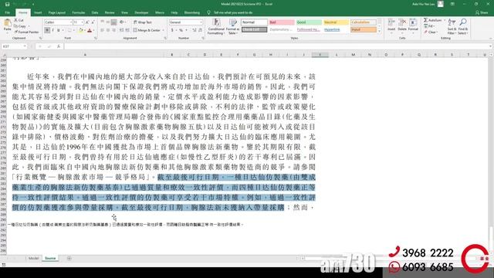Center text horizontally
Viewport: 494px width, 278px height.
(x=108, y=30)
